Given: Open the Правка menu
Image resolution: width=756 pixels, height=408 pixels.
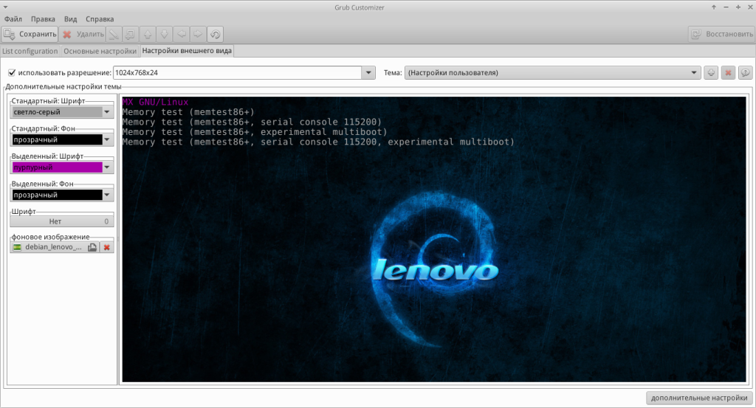Looking at the screenshot, I should [x=44, y=18].
